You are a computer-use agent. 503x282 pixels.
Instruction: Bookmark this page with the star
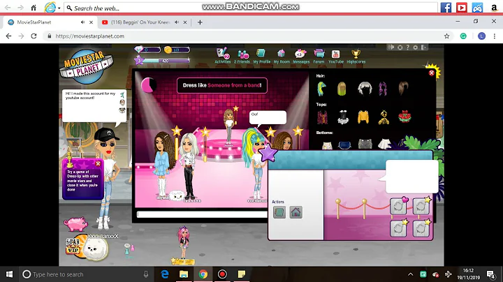[446, 36]
